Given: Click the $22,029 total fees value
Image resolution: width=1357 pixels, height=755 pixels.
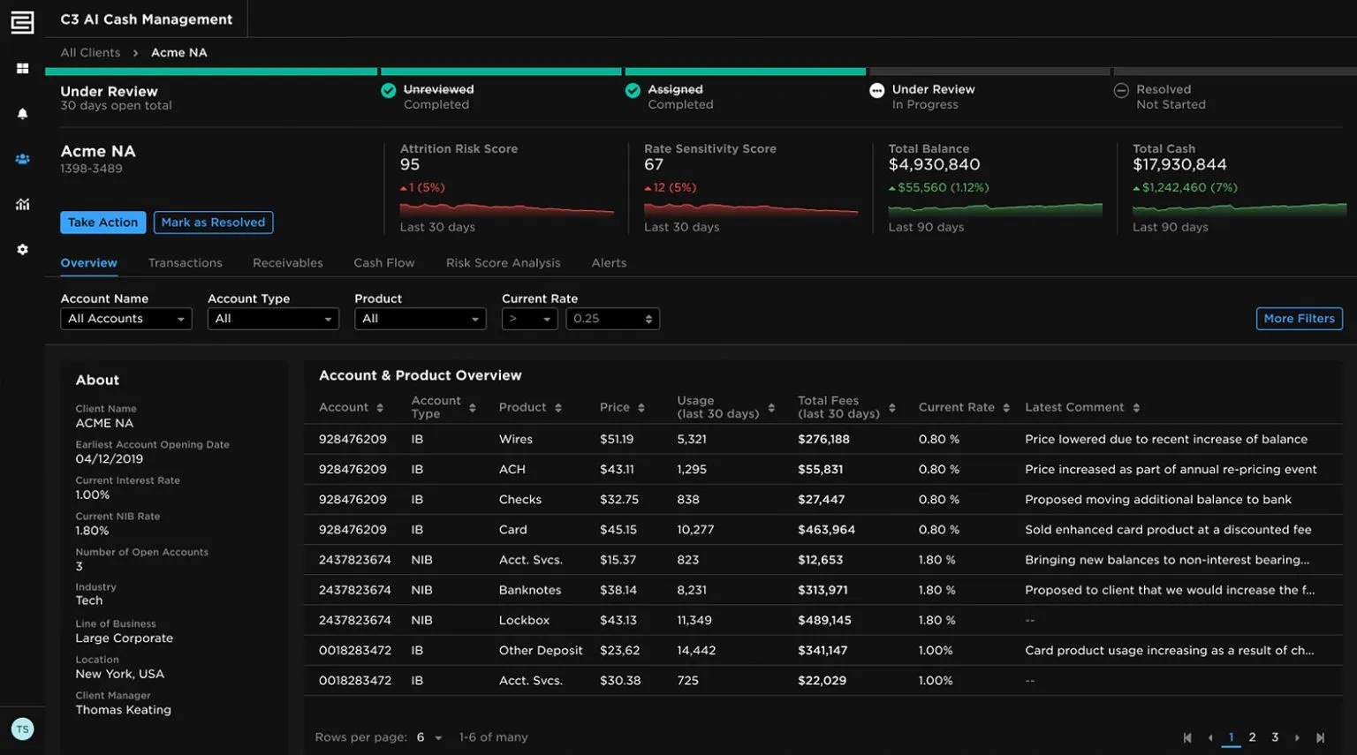Looking at the screenshot, I should 822,681.
